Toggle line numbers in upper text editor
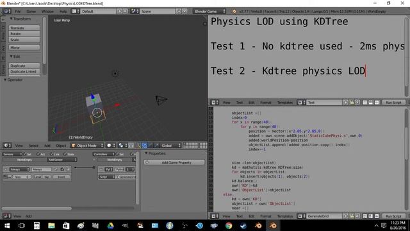Screen dimensions: 410x231 coord(365,103)
